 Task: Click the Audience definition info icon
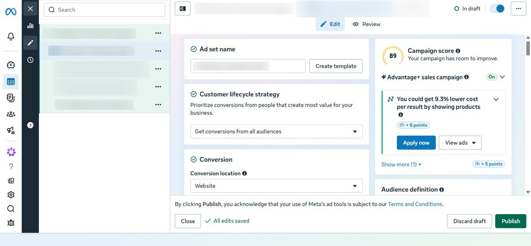click(x=442, y=189)
